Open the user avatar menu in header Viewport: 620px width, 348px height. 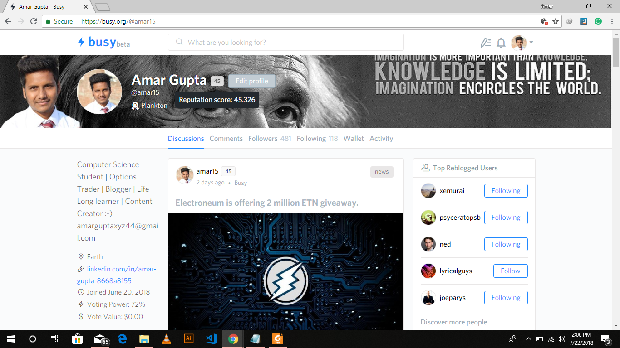tap(522, 43)
